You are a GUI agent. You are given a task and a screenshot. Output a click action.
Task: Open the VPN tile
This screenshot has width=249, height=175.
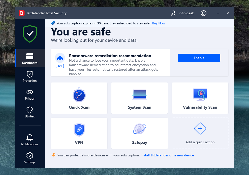[79, 133]
